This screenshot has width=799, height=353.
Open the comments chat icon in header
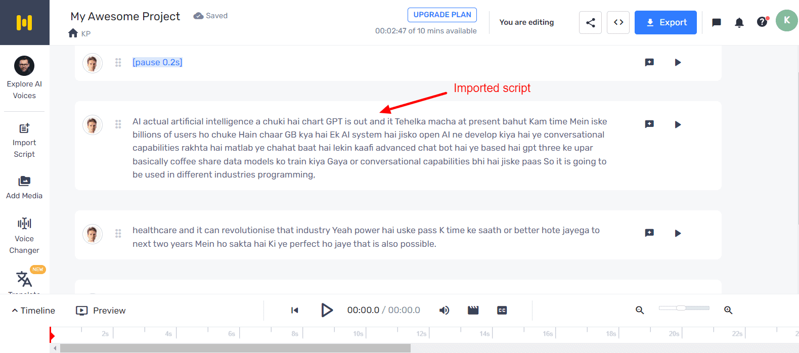716,22
